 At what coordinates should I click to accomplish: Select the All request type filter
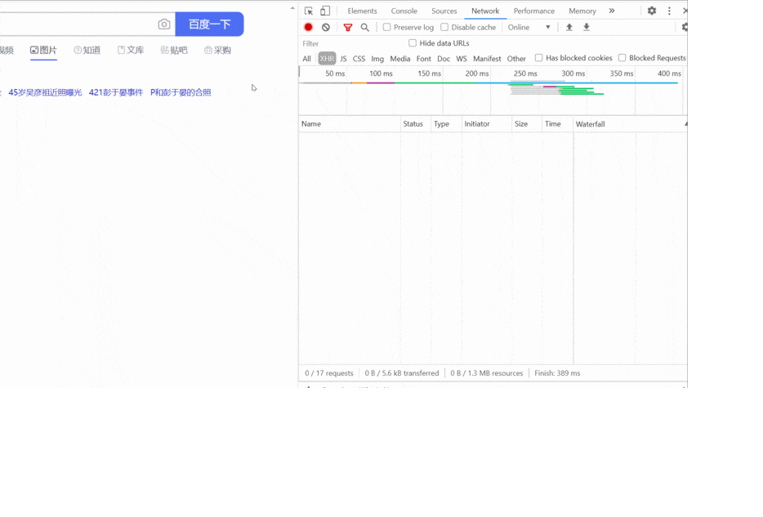[x=306, y=58]
